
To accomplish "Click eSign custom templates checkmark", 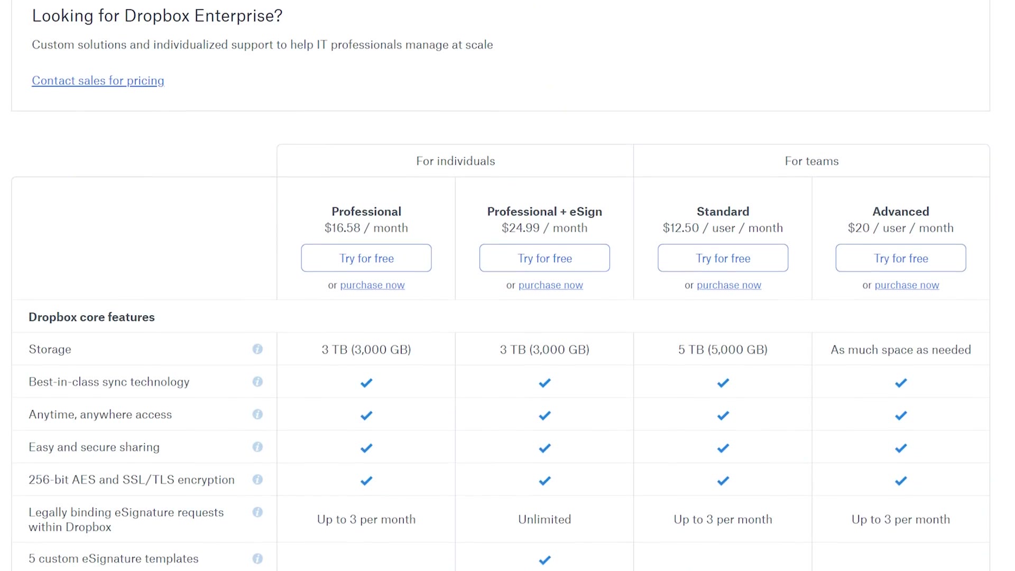I will 545,560.
